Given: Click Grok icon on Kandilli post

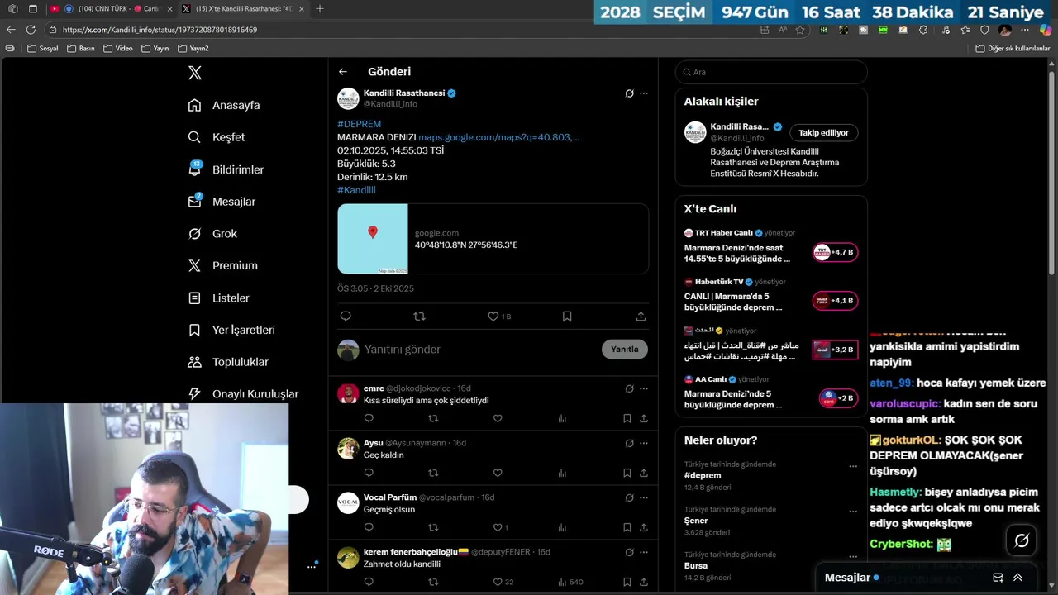Looking at the screenshot, I should tap(629, 93).
